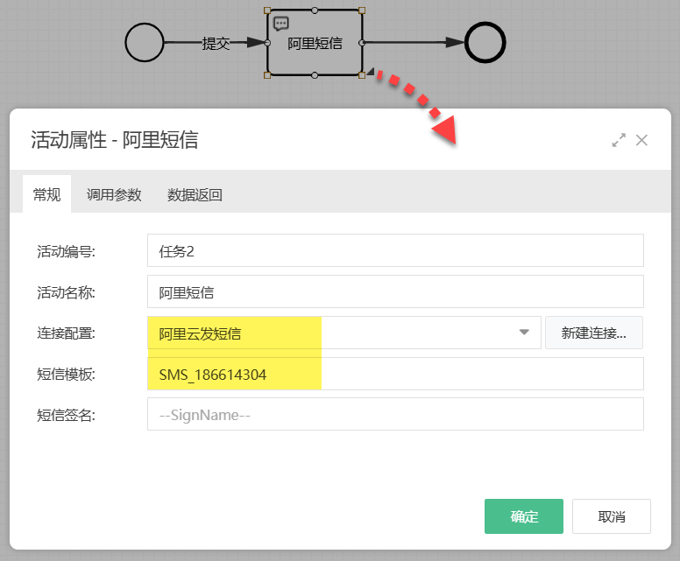Viewport: 680px width, 561px height.
Task: Click the 连接配置 label
Action: [x=66, y=333]
